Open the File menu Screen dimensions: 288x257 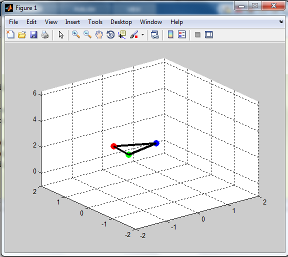coord(13,22)
